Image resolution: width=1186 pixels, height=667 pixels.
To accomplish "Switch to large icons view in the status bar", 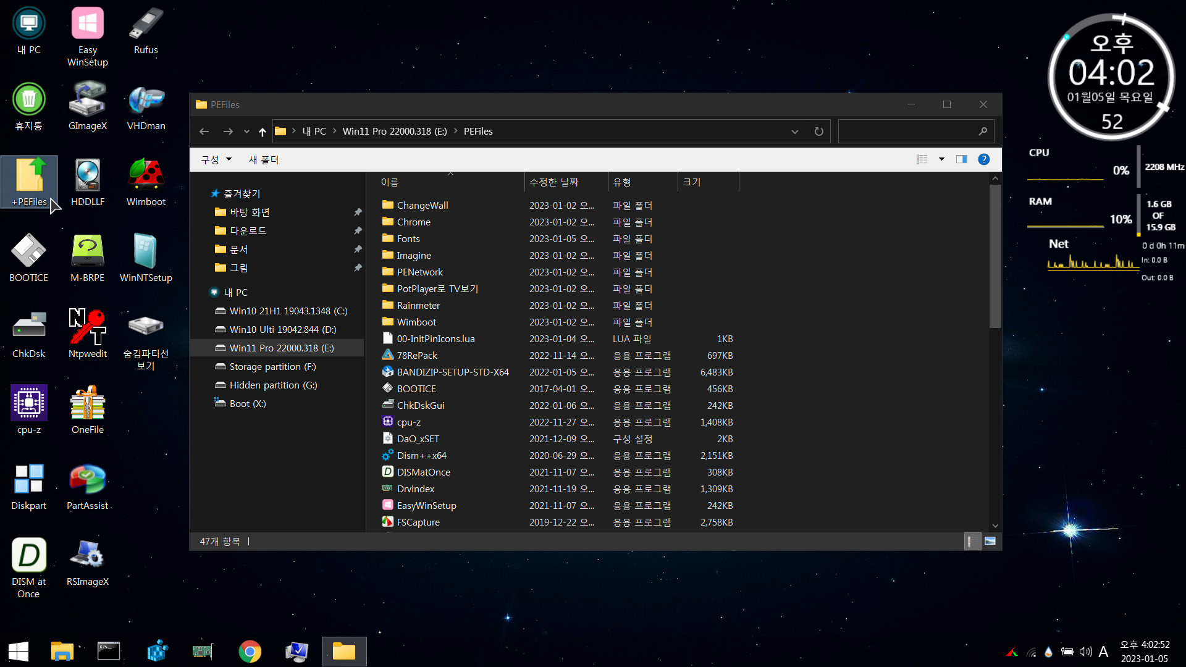I will point(990,541).
